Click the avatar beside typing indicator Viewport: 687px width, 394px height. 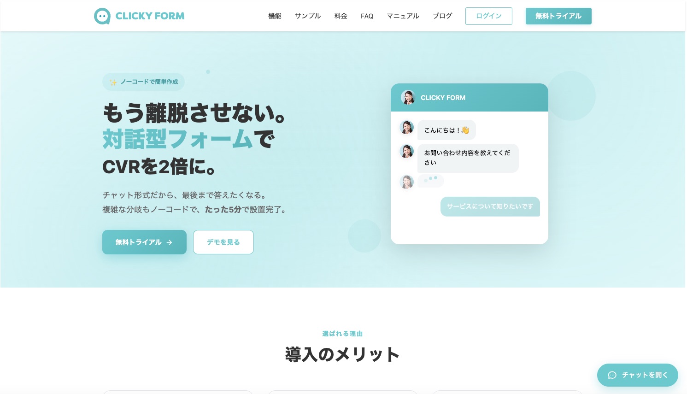pos(406,182)
